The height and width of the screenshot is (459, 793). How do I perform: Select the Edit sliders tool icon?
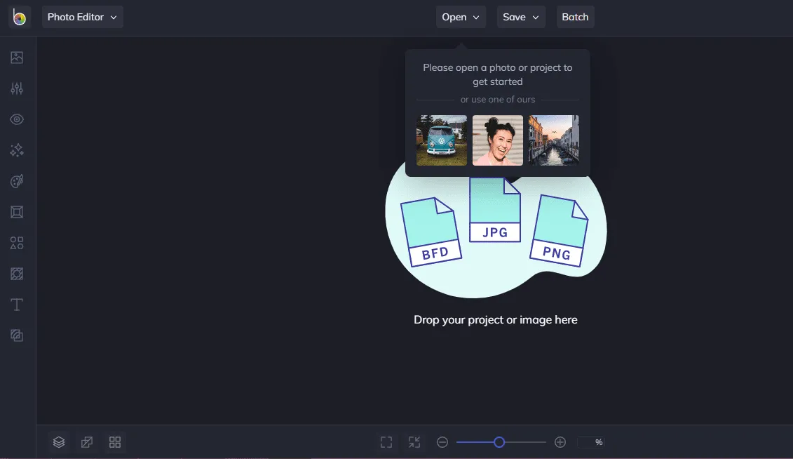click(17, 88)
